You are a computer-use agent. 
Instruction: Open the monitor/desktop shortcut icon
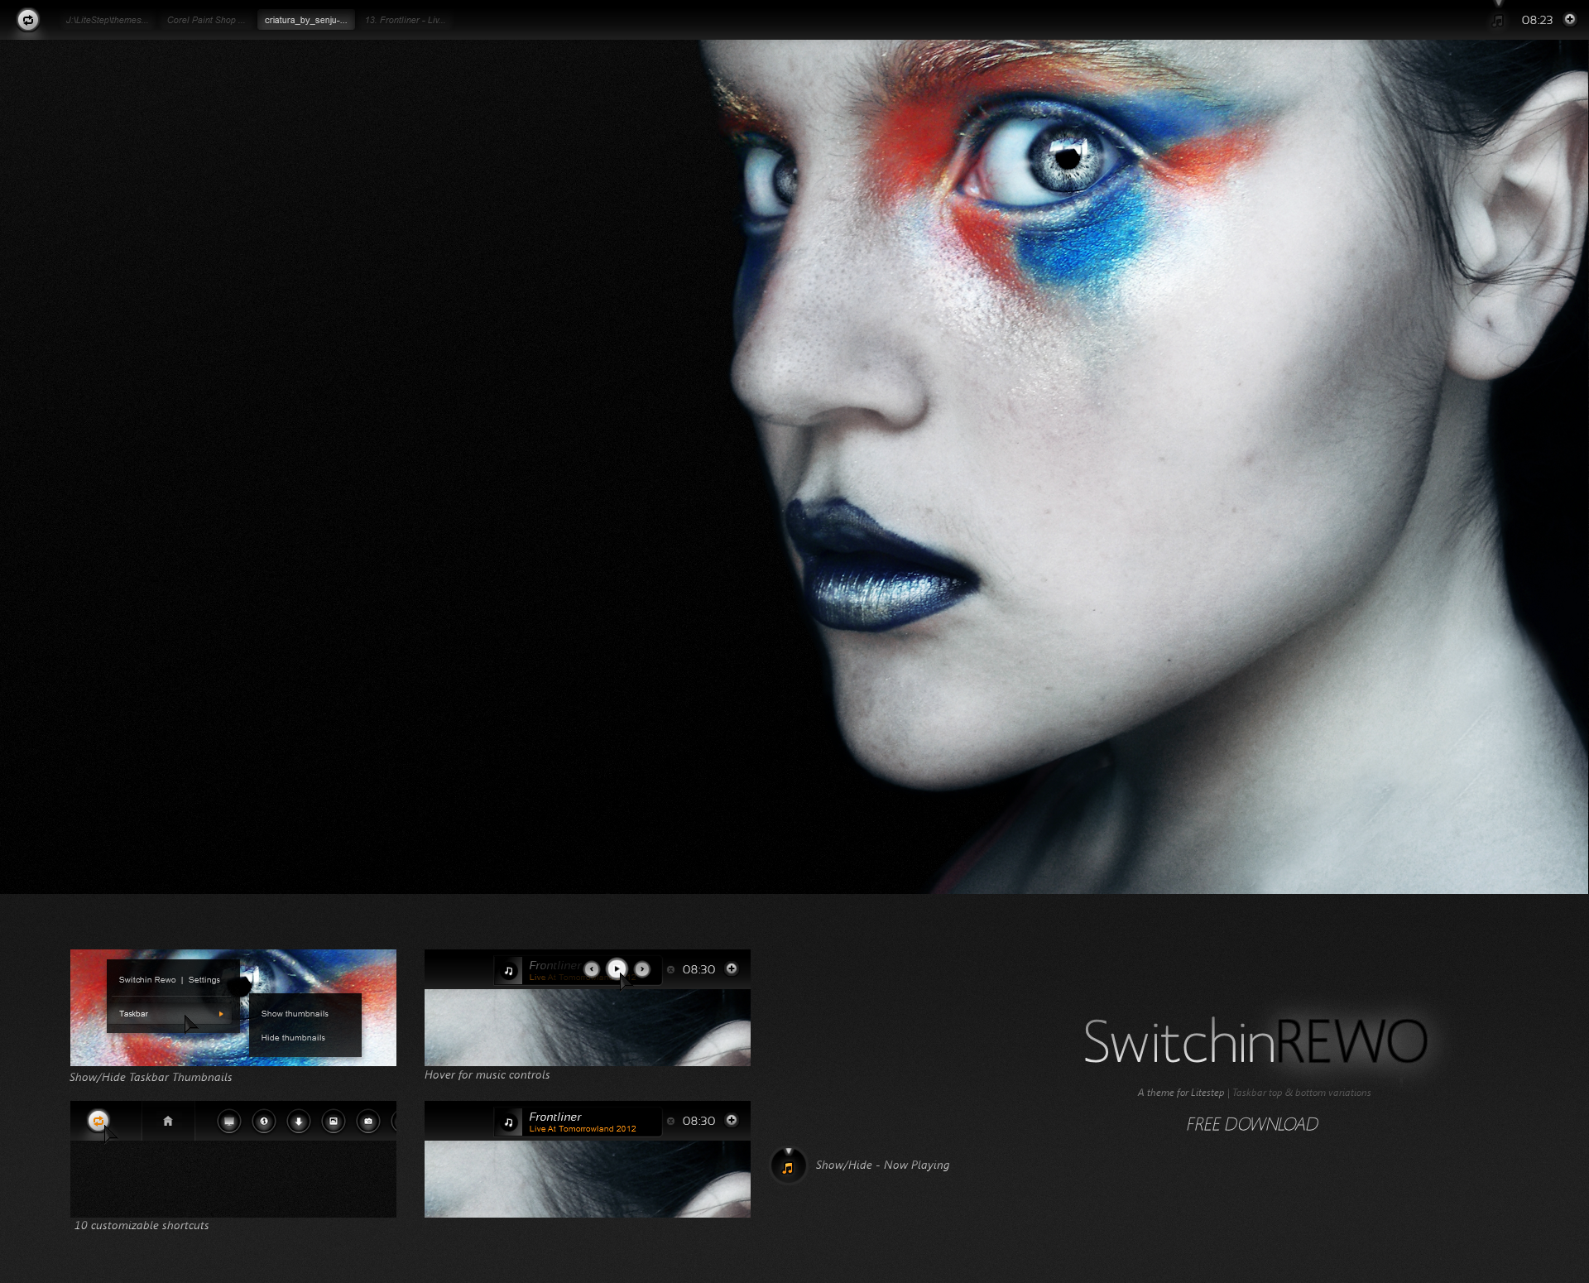(x=229, y=1122)
